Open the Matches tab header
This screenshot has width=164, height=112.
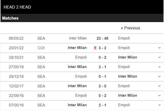click(10, 18)
